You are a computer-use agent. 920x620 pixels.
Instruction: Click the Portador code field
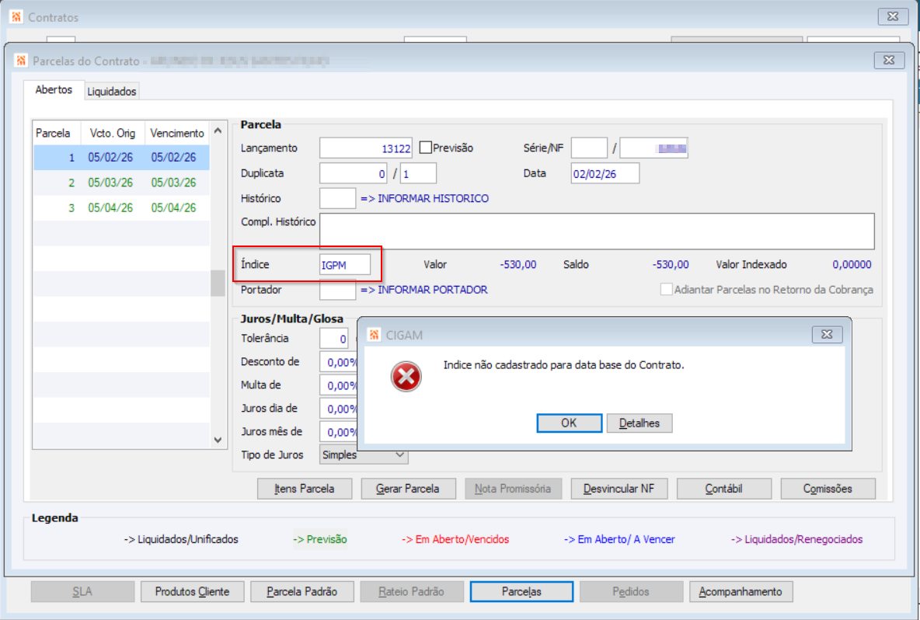pos(337,290)
